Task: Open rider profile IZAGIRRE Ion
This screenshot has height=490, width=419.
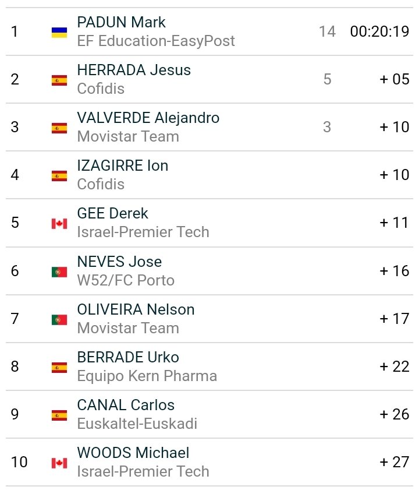Action: [122, 165]
